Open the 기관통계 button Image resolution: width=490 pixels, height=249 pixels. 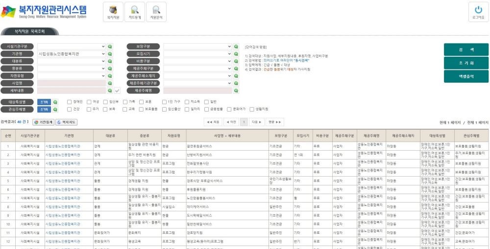click(x=43, y=122)
